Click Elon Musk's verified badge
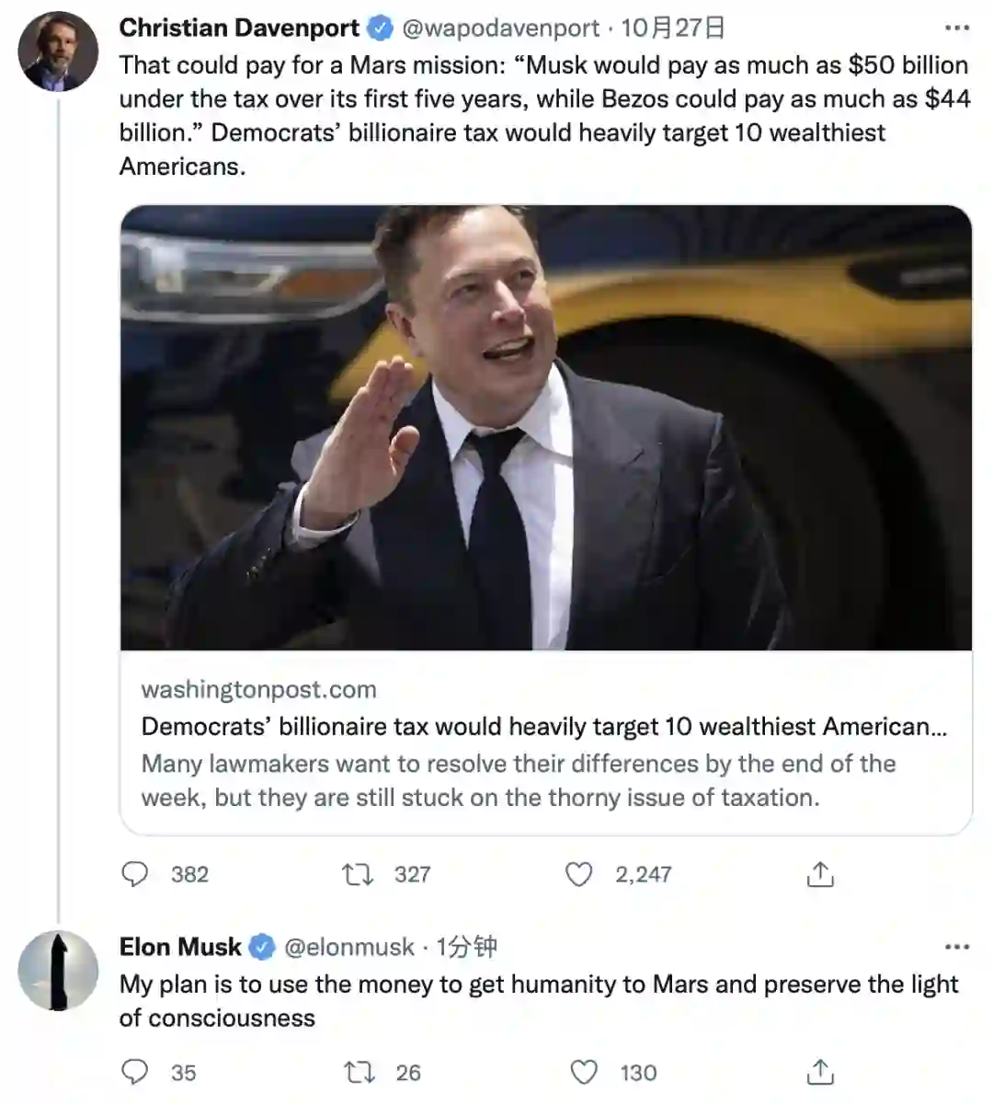The width and height of the screenshot is (993, 1105). click(x=262, y=947)
